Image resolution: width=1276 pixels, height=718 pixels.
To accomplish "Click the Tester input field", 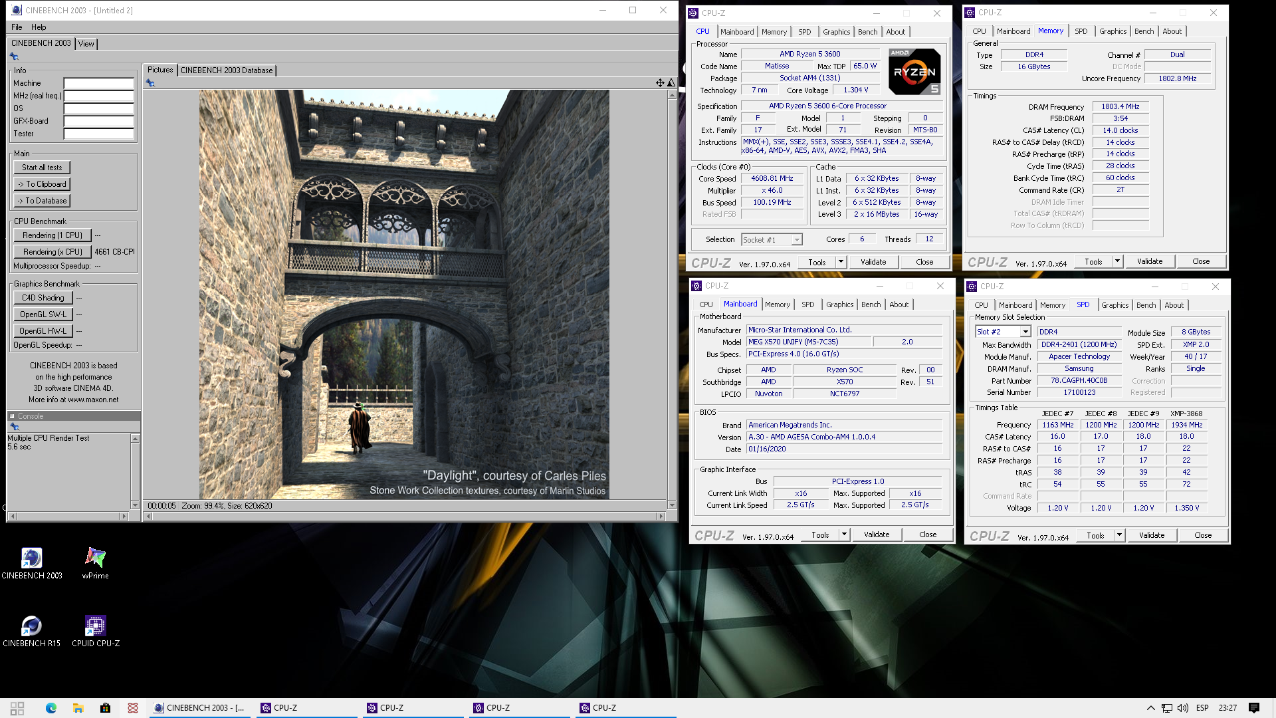I will click(x=99, y=134).
